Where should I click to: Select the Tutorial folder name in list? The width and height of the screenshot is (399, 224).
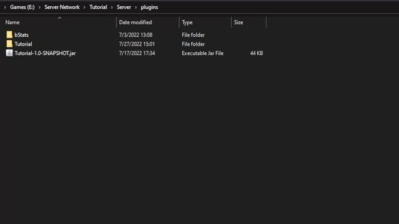pos(23,44)
